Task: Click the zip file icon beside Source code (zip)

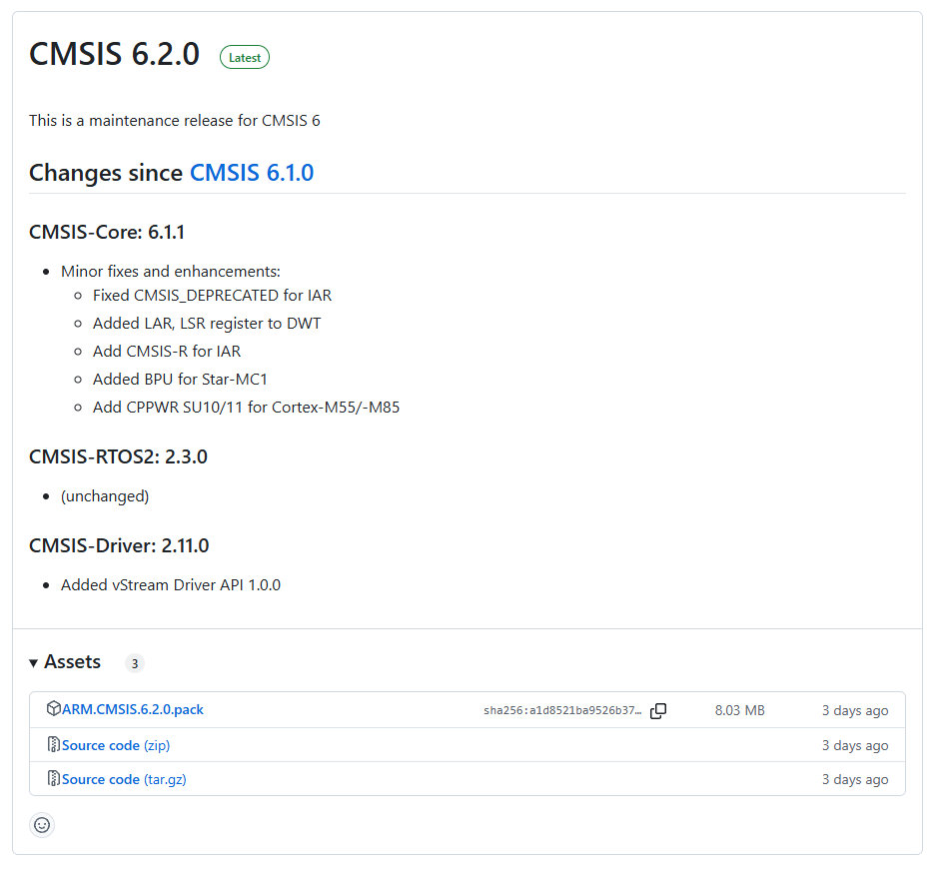Action: pos(54,744)
